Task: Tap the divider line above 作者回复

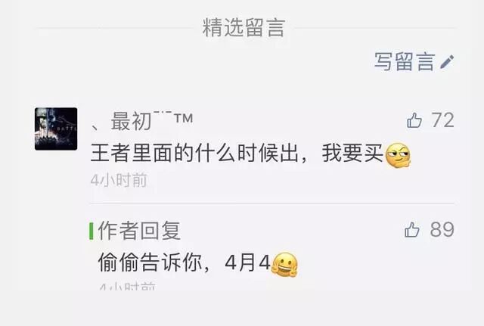Action: 272,203
